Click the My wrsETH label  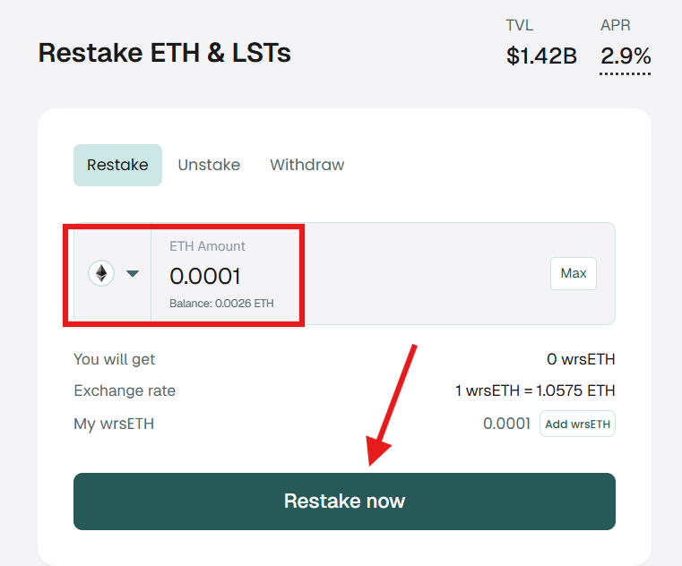tap(114, 424)
